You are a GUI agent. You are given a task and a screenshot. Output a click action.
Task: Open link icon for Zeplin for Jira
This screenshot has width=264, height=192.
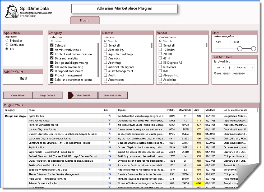[x=110, y=147]
